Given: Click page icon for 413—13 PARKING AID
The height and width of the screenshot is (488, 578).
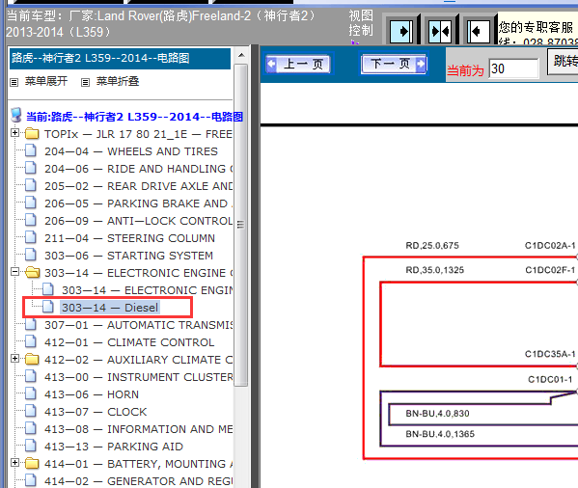Looking at the screenshot, I should (31, 446).
